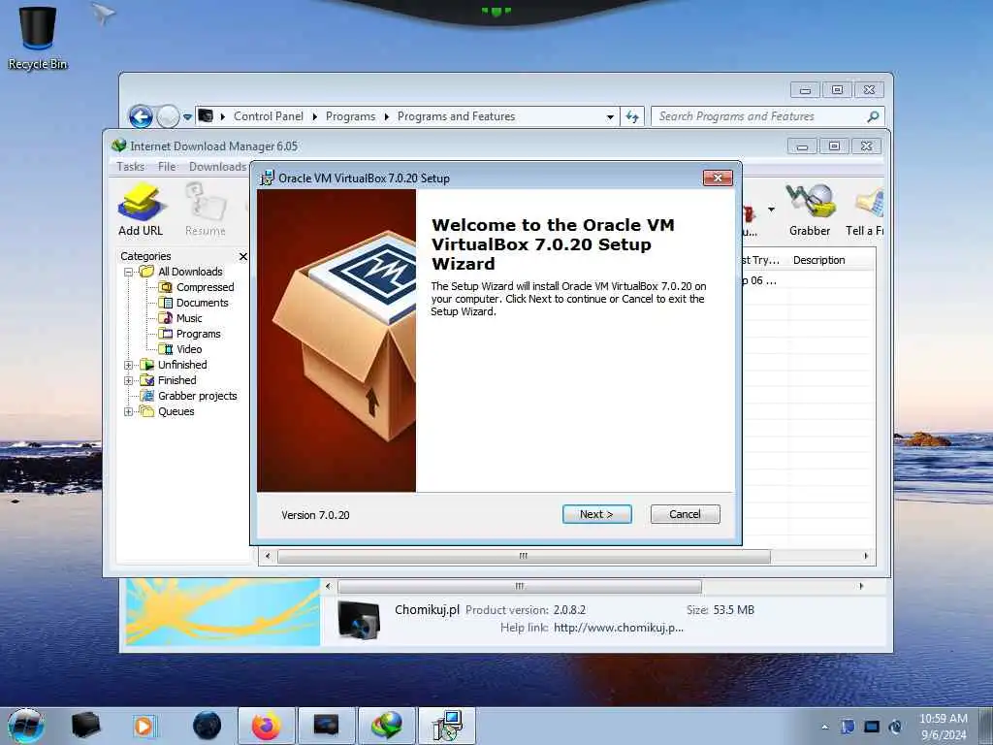Go back in Control Panel window
The height and width of the screenshot is (745, 993).
(x=141, y=116)
